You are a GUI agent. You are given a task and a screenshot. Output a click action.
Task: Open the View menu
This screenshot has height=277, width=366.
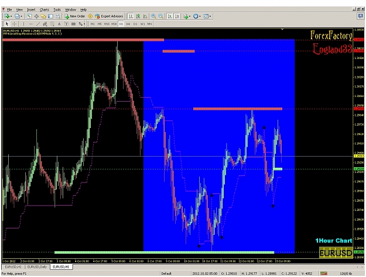pos(19,9)
